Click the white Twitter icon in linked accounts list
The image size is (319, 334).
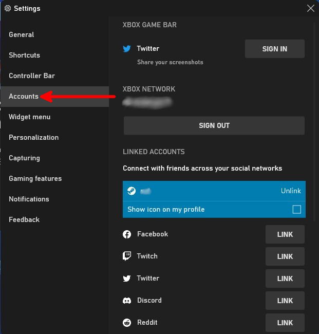coord(127,279)
